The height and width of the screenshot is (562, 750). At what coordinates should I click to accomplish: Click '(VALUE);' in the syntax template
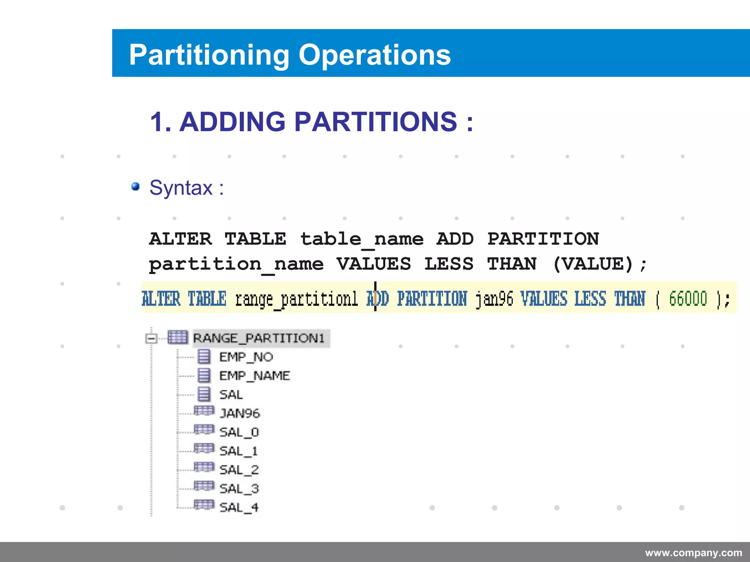tap(600, 264)
